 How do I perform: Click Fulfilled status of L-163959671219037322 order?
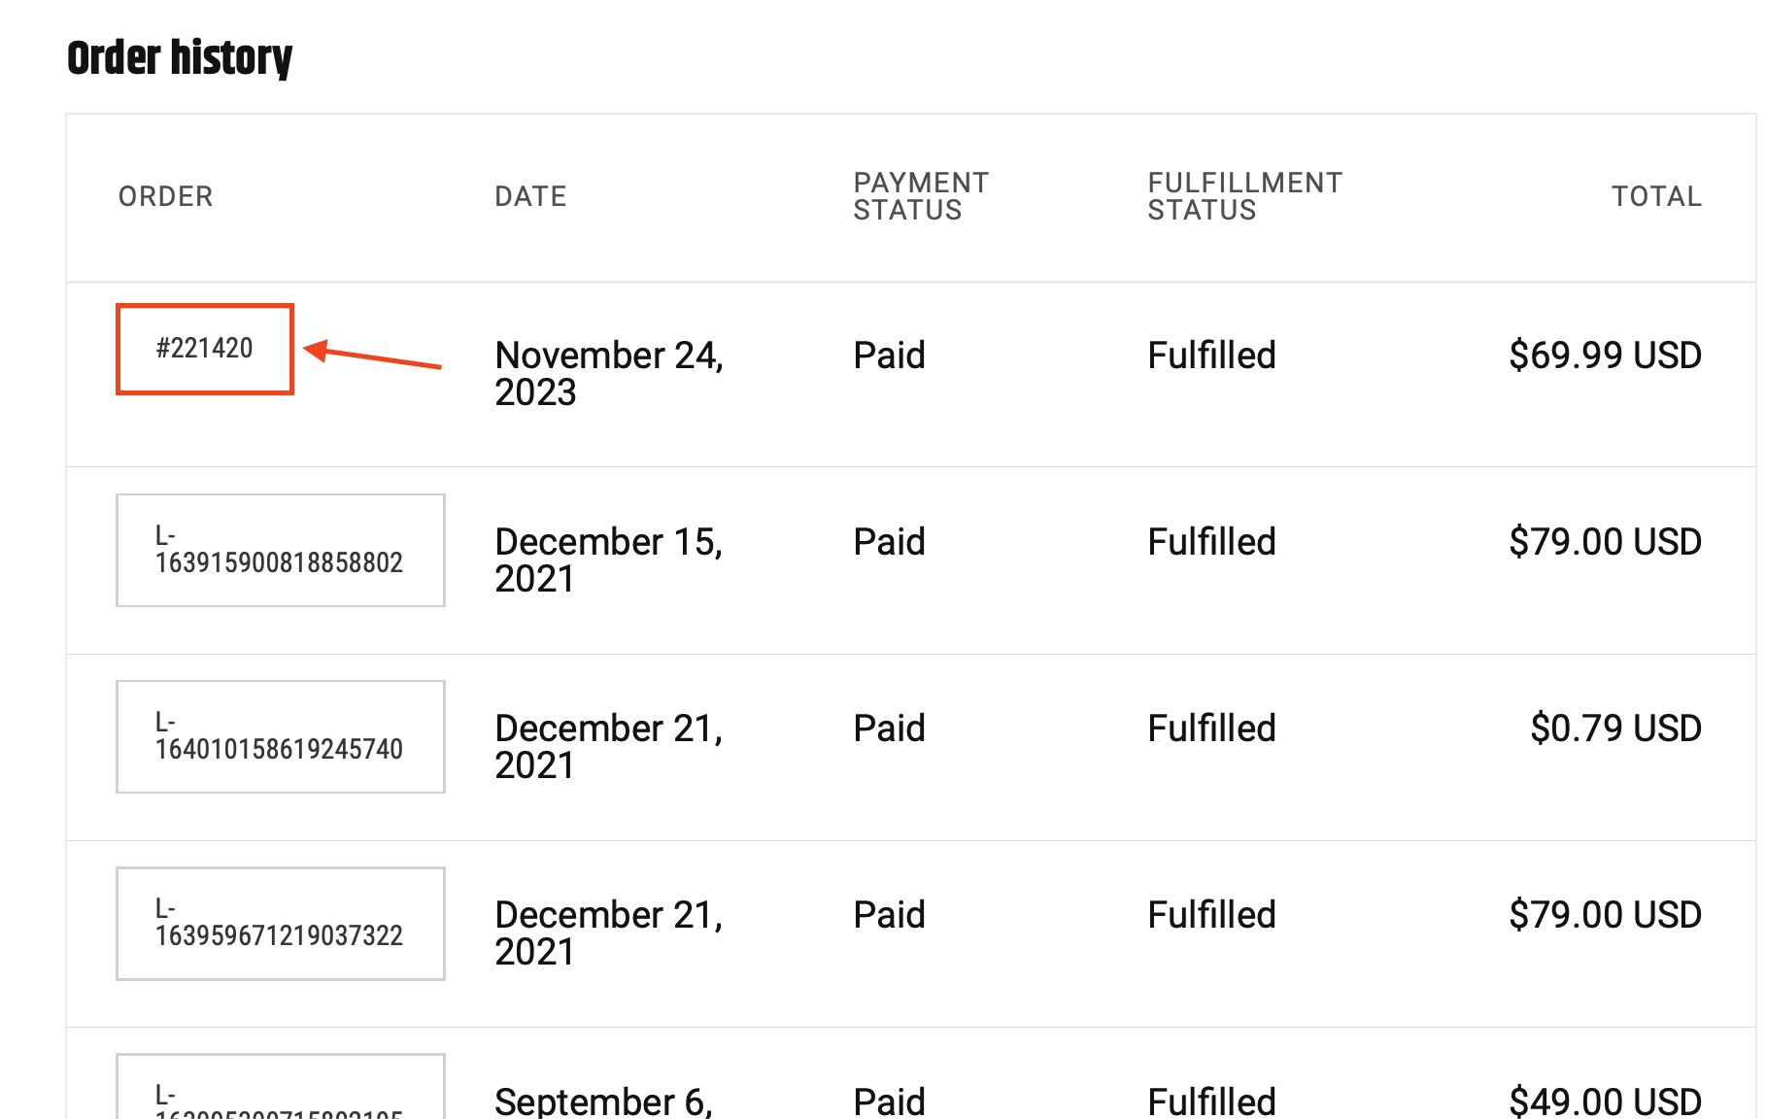(x=1211, y=915)
